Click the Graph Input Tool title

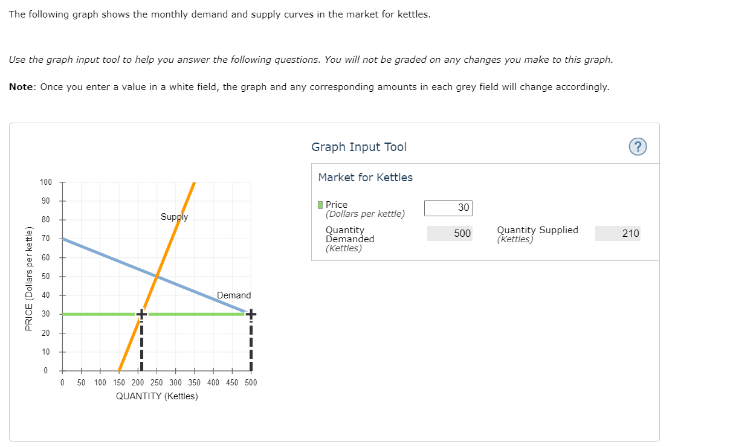pyautogui.click(x=358, y=147)
